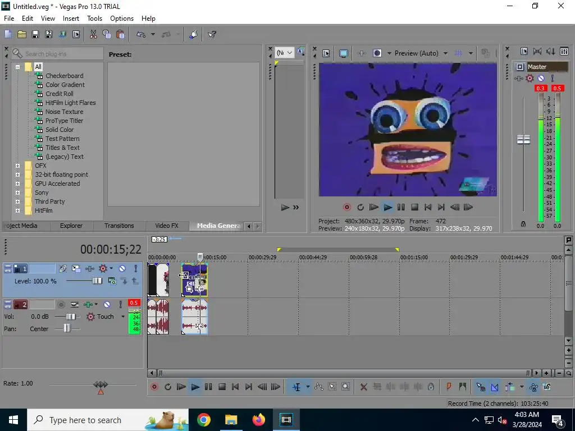Click the preview Pause button
Image resolution: width=575 pixels, height=431 pixels.
point(401,208)
